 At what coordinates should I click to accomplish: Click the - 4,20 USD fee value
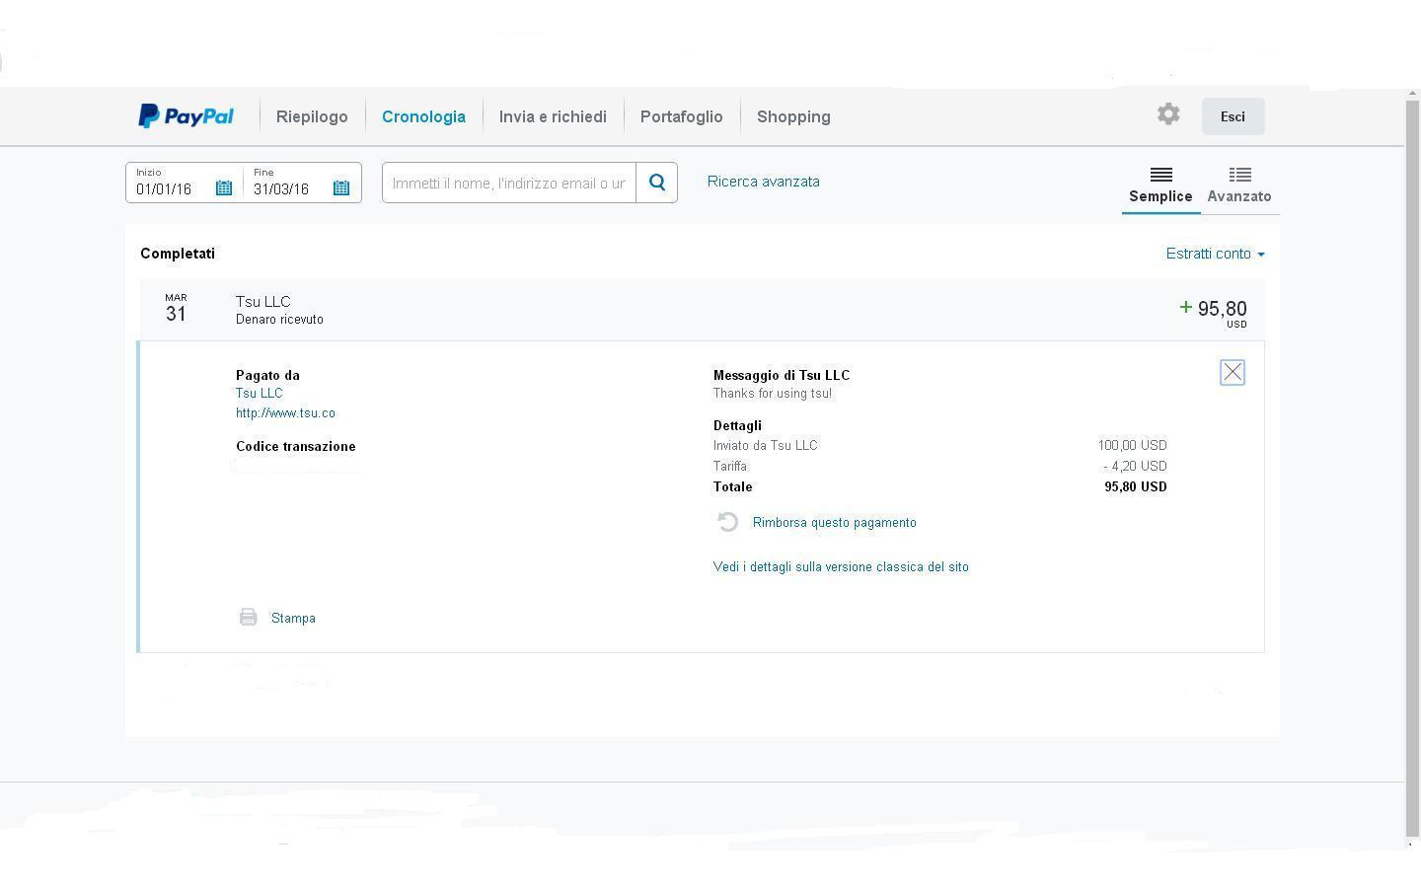[1135, 466]
